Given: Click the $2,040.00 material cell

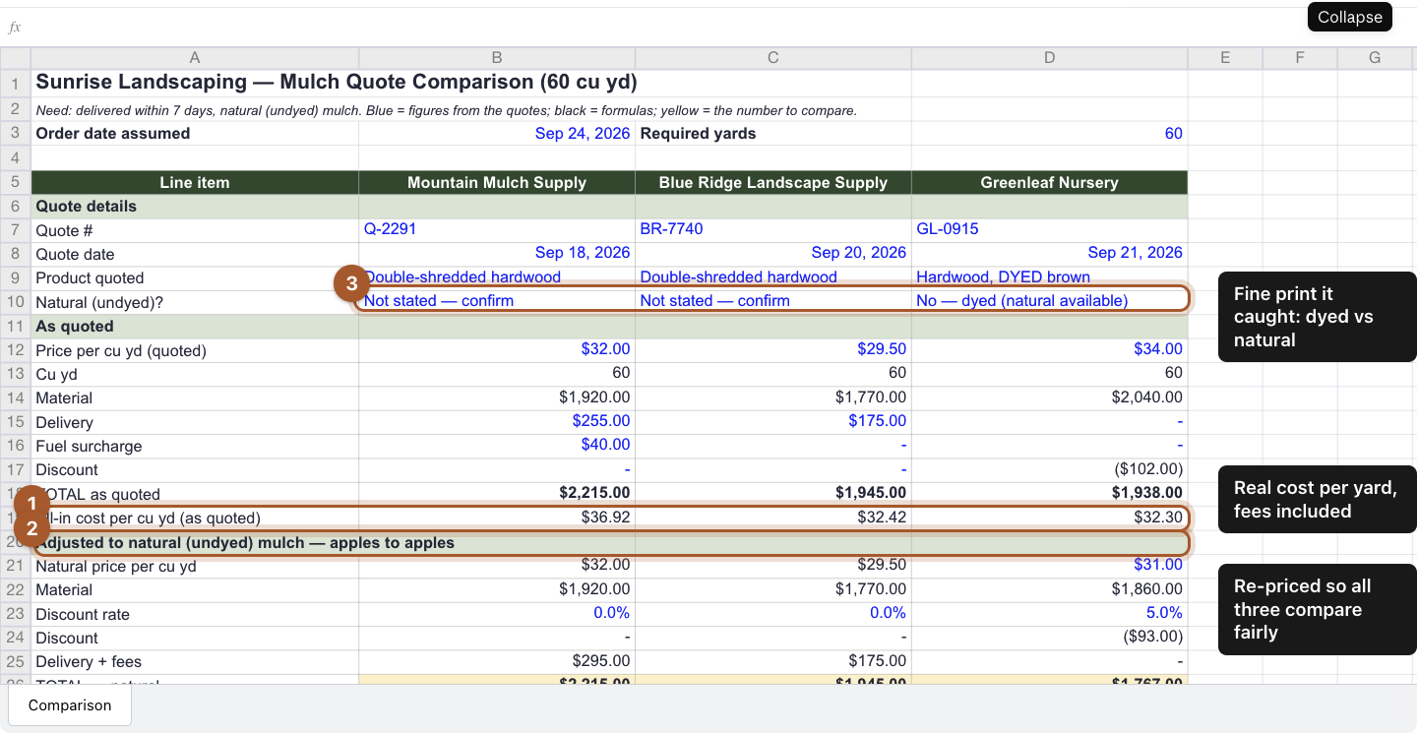Looking at the screenshot, I should 1050,397.
